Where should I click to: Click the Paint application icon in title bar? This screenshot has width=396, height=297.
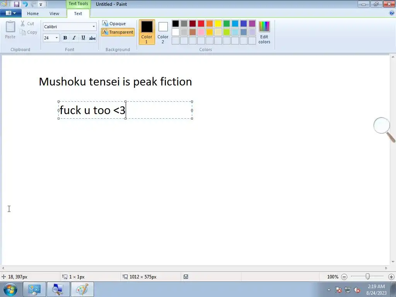[3, 4]
